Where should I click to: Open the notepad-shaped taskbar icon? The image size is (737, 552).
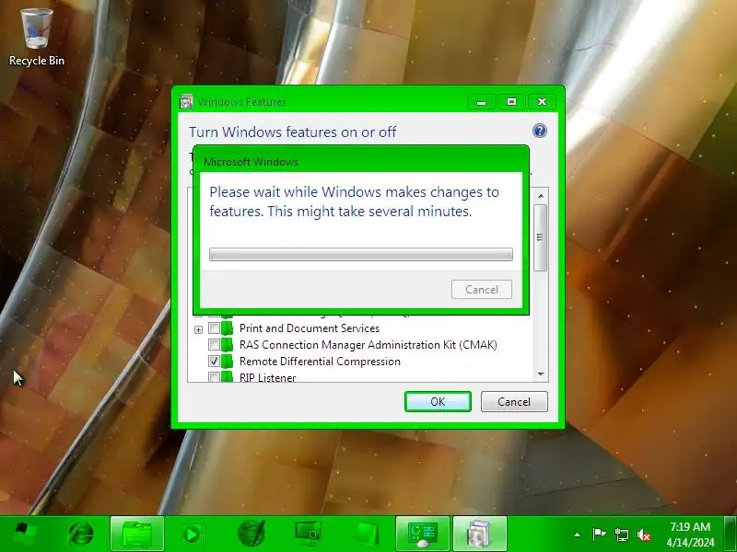[x=366, y=535]
